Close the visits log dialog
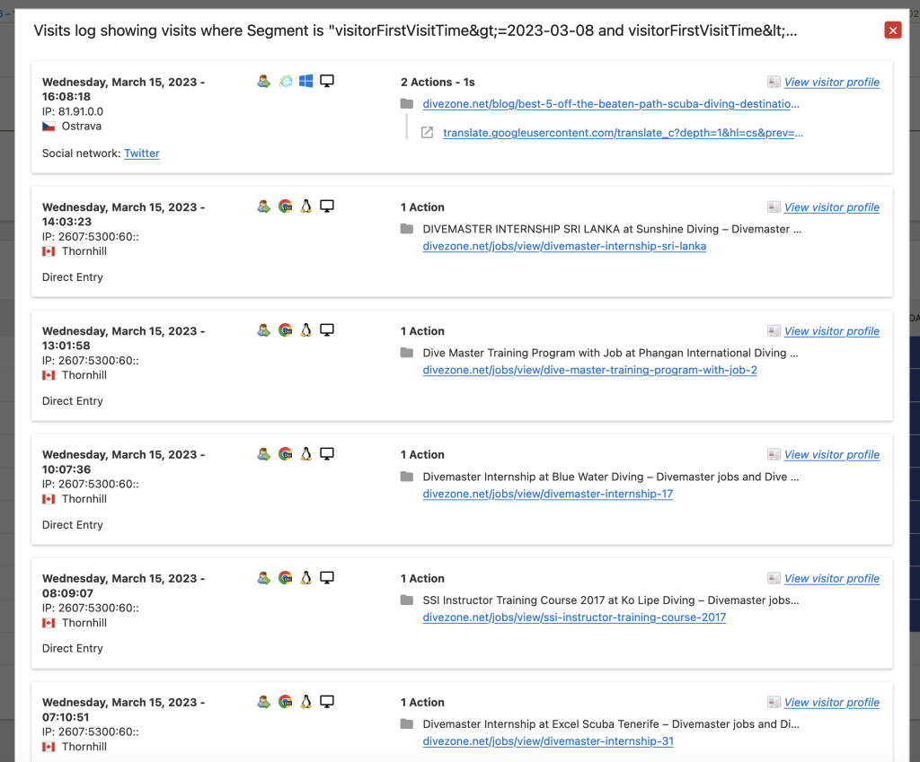 point(892,30)
